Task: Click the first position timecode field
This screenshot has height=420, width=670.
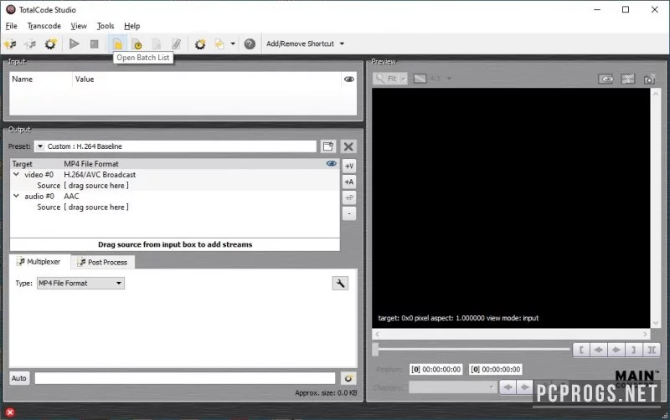Action: click(x=435, y=369)
